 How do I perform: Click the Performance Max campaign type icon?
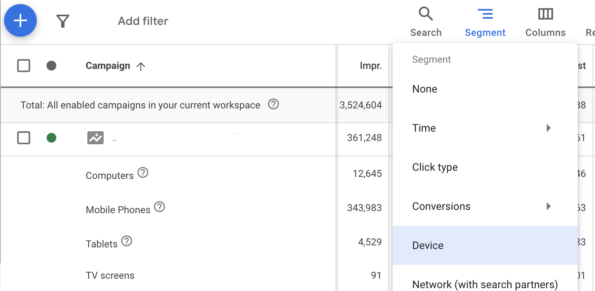[x=95, y=138]
